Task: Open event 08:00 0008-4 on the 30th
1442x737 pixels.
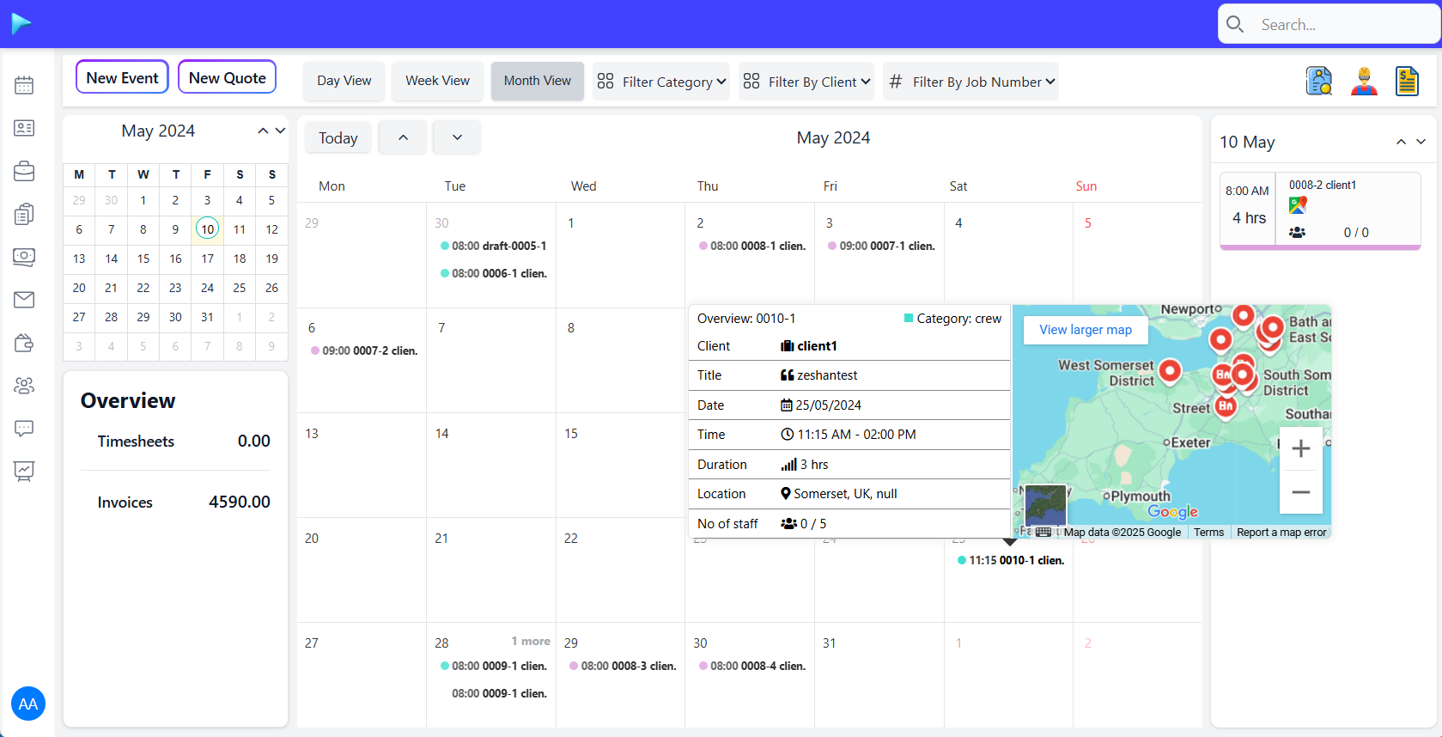Action: [x=752, y=666]
